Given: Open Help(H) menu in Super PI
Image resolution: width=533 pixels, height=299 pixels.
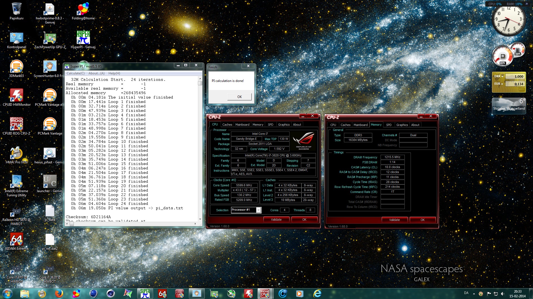Looking at the screenshot, I should (114, 73).
